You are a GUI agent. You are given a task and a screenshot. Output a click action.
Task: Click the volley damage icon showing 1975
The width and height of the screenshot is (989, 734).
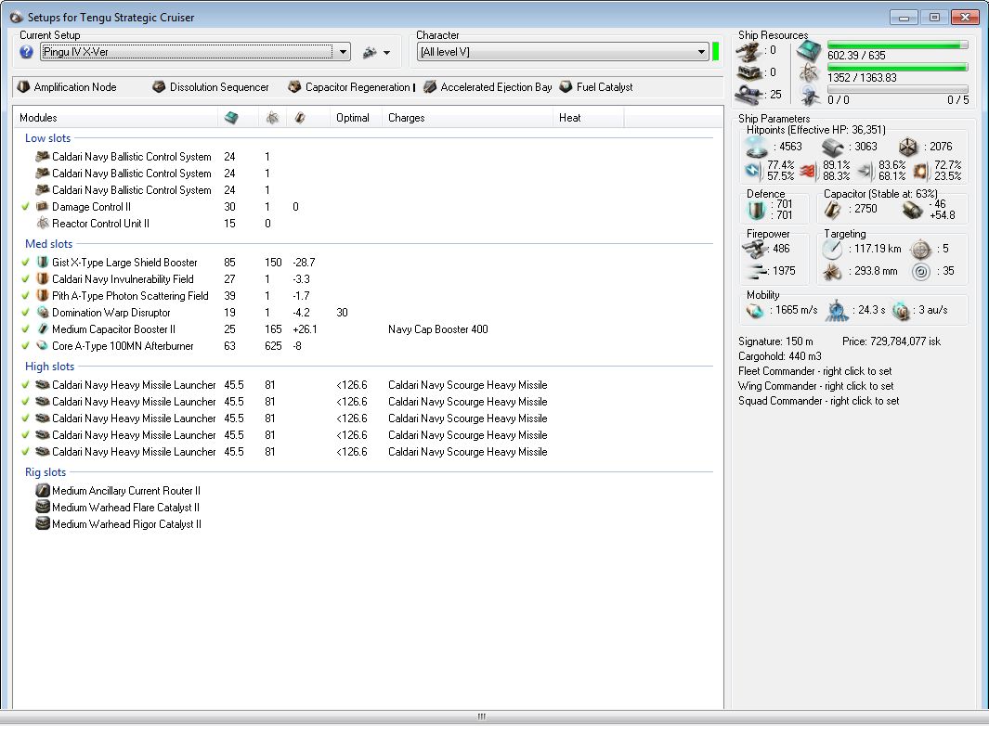756,272
